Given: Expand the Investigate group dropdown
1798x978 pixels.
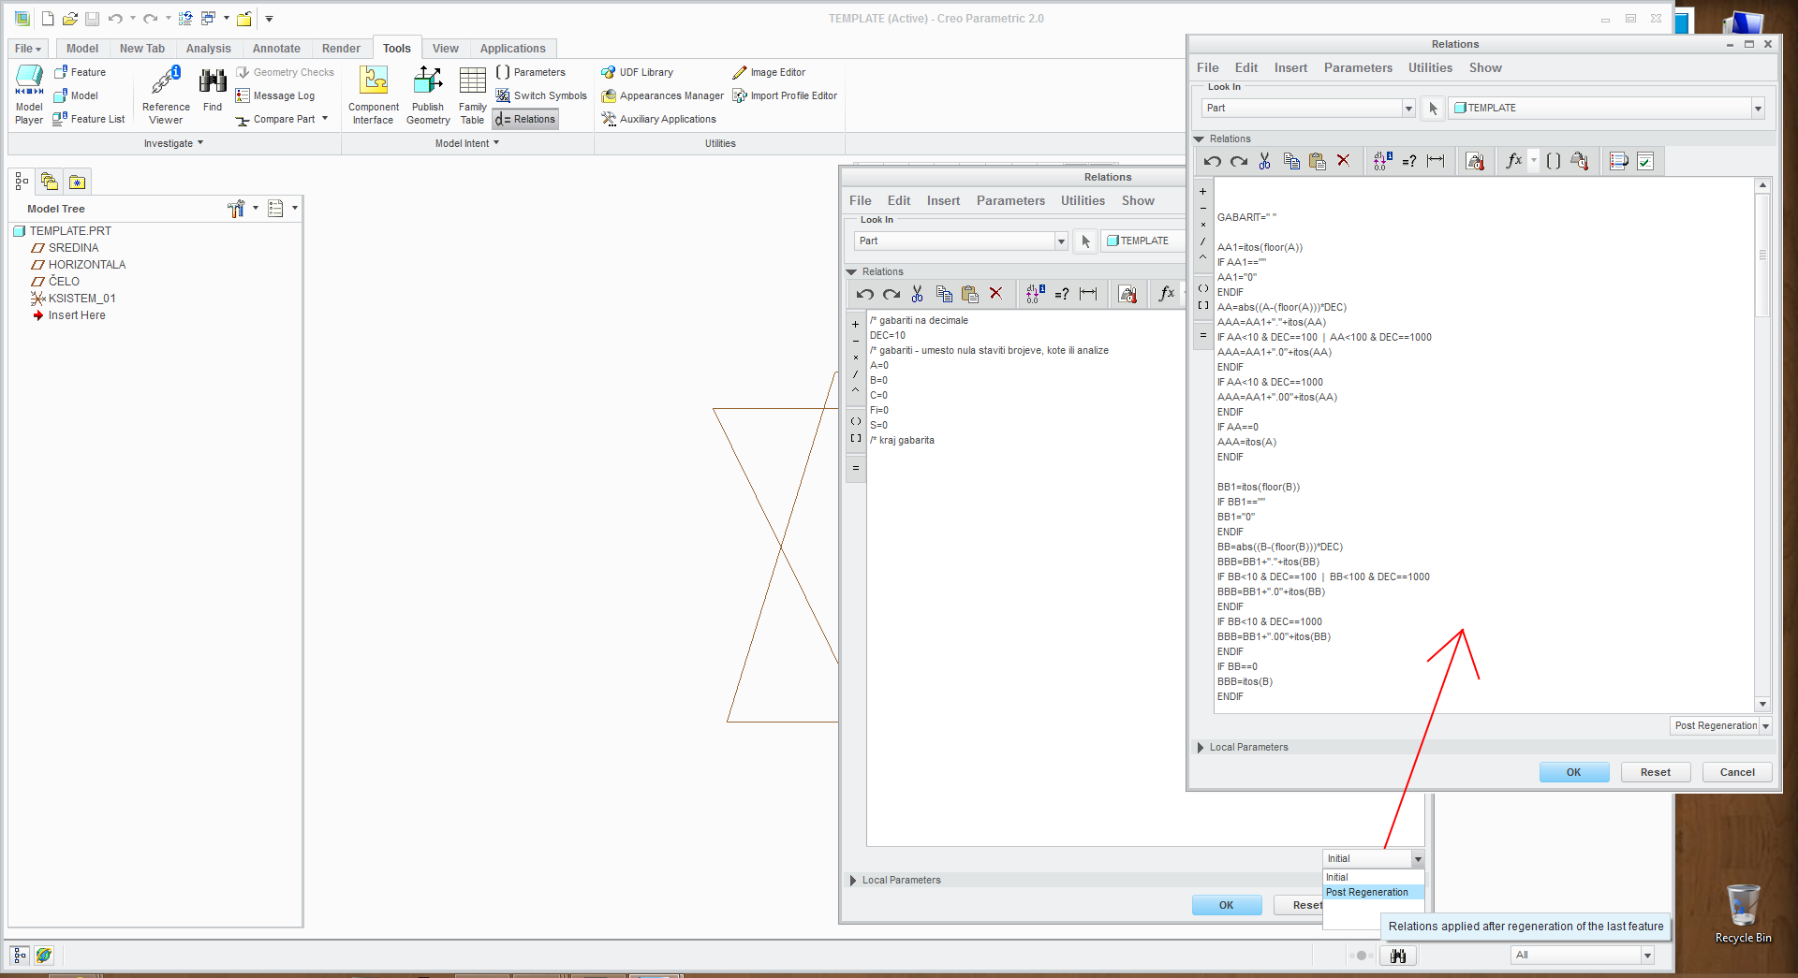Looking at the screenshot, I should (173, 143).
